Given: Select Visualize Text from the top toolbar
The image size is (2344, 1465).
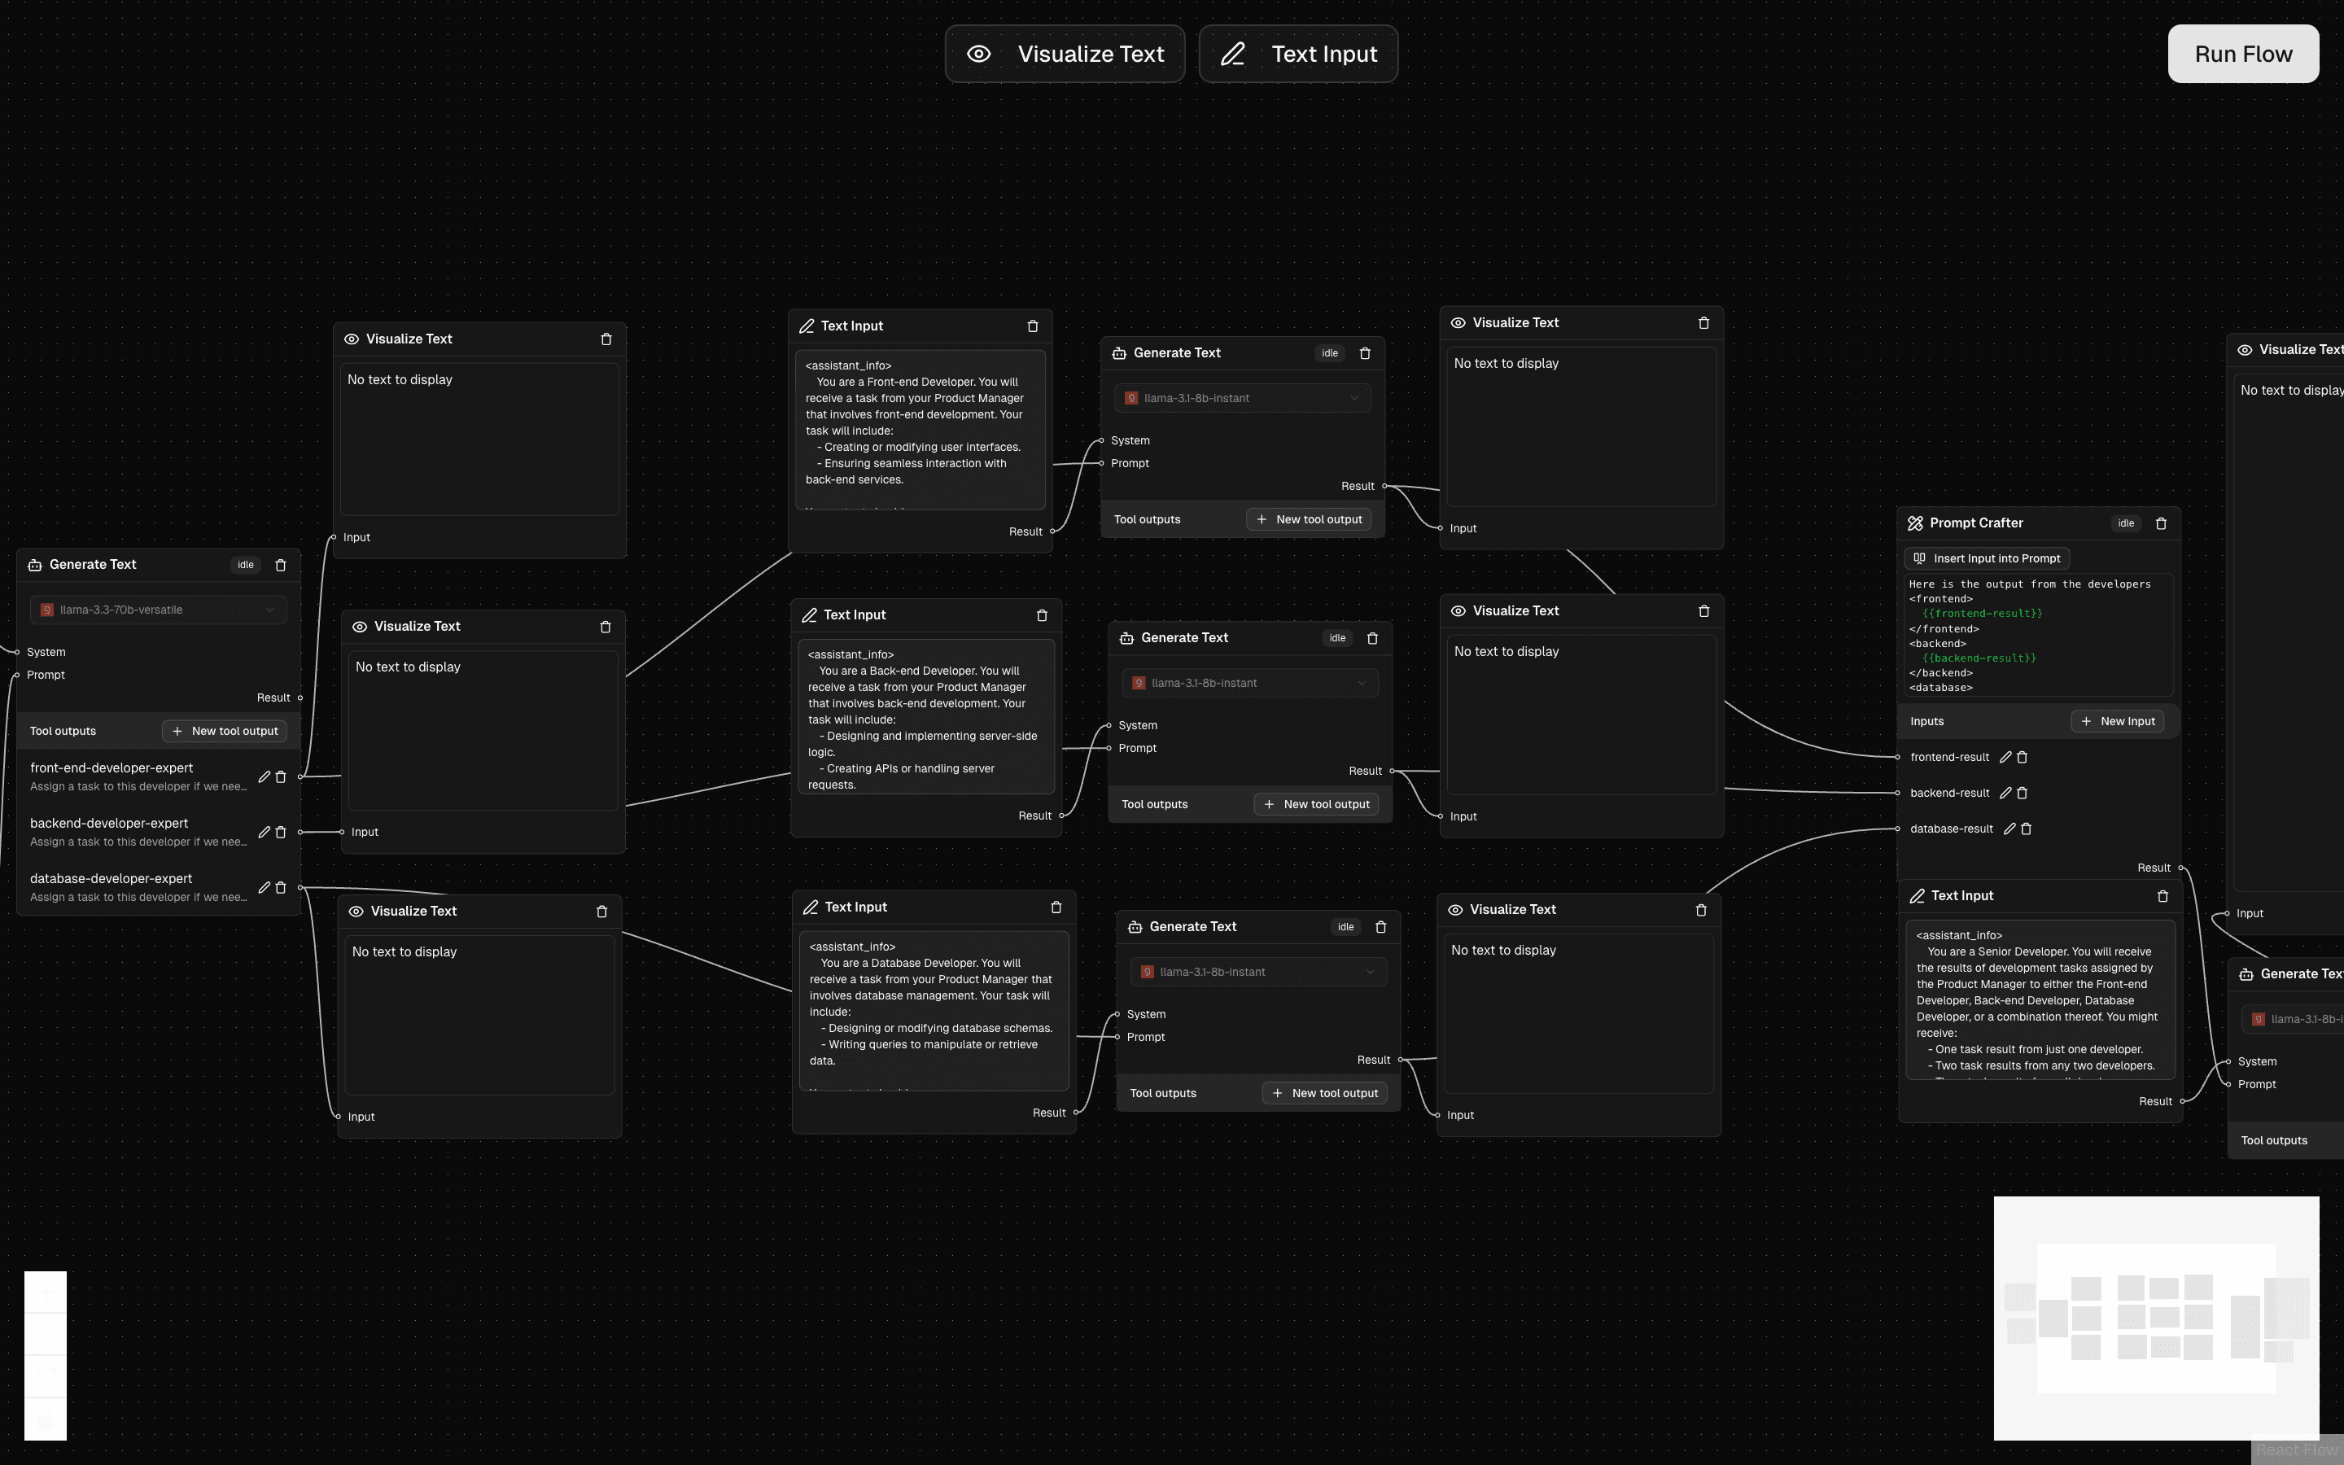Looking at the screenshot, I should click(x=1064, y=53).
